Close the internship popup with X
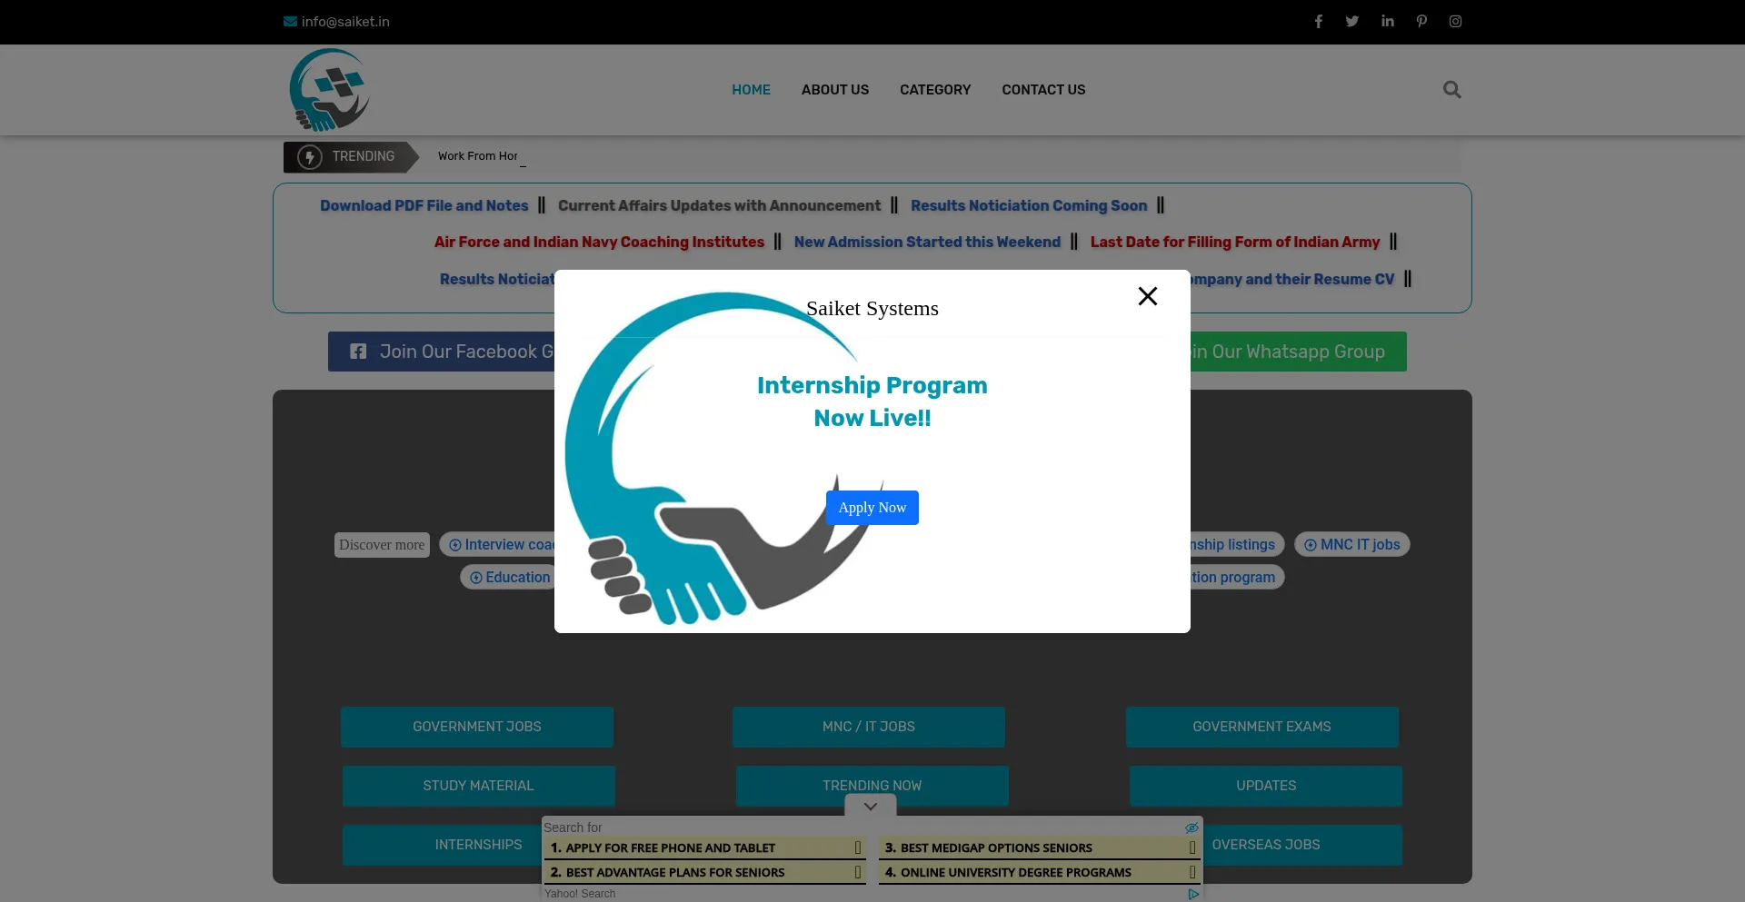 (1147, 296)
